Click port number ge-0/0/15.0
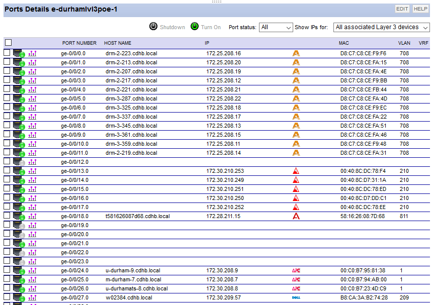Viewport: 434px width, 305px height. coord(75,189)
